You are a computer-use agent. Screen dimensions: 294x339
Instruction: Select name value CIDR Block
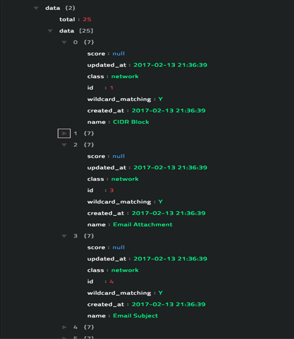pyautogui.click(x=131, y=122)
